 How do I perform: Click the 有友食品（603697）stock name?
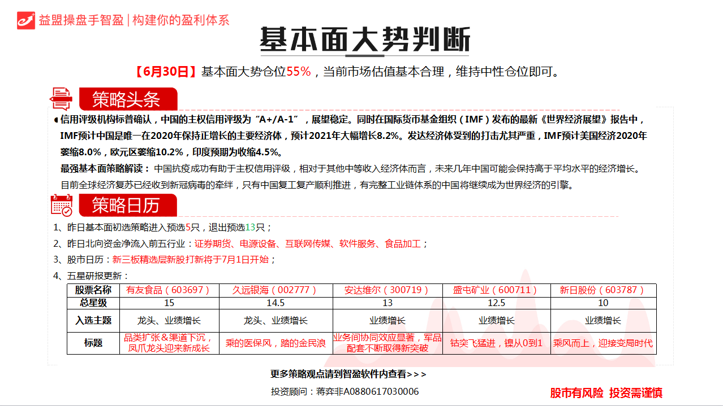[x=170, y=289]
